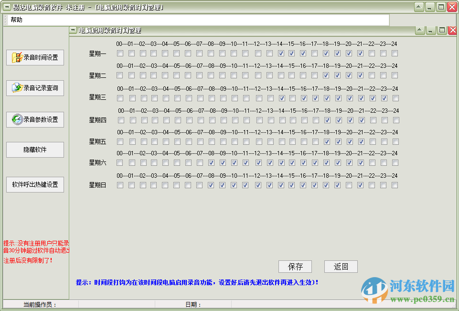459x311 pixels.
Task: Check the 星期三 24 hour checkbox
Action: click(x=395, y=98)
